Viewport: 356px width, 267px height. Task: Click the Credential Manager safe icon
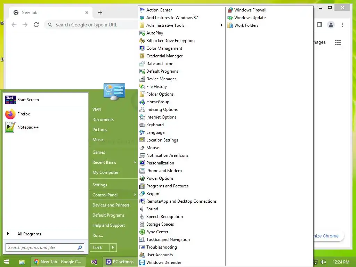[x=142, y=56]
